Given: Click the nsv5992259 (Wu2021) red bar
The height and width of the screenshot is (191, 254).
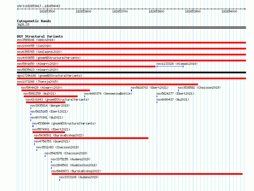Looking at the screenshot, I should [x=51, y=96].
